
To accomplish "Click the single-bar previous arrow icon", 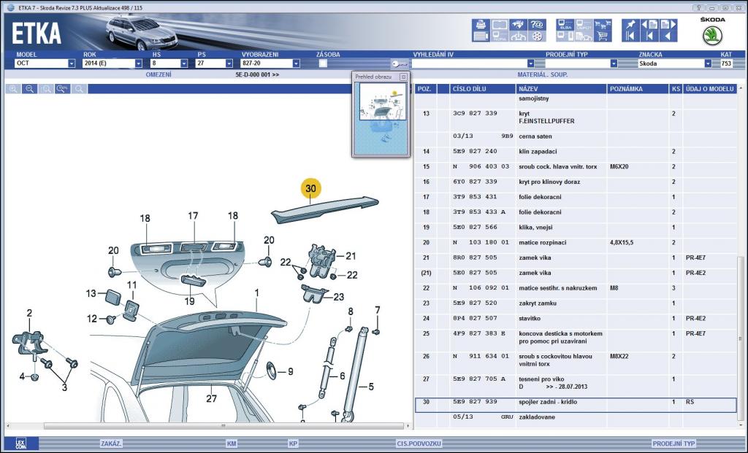I will pos(649,36).
